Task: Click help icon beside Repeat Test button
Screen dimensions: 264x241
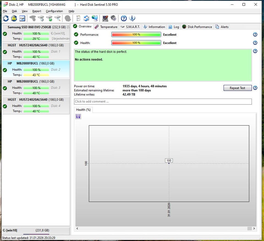Action: point(255,88)
